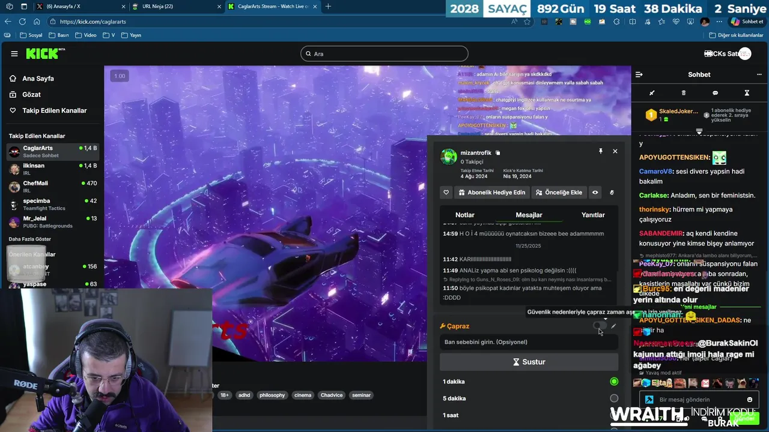Select Mr_Jelal channel in sidebar
Viewport: 769px width, 432px height.
(x=52, y=222)
